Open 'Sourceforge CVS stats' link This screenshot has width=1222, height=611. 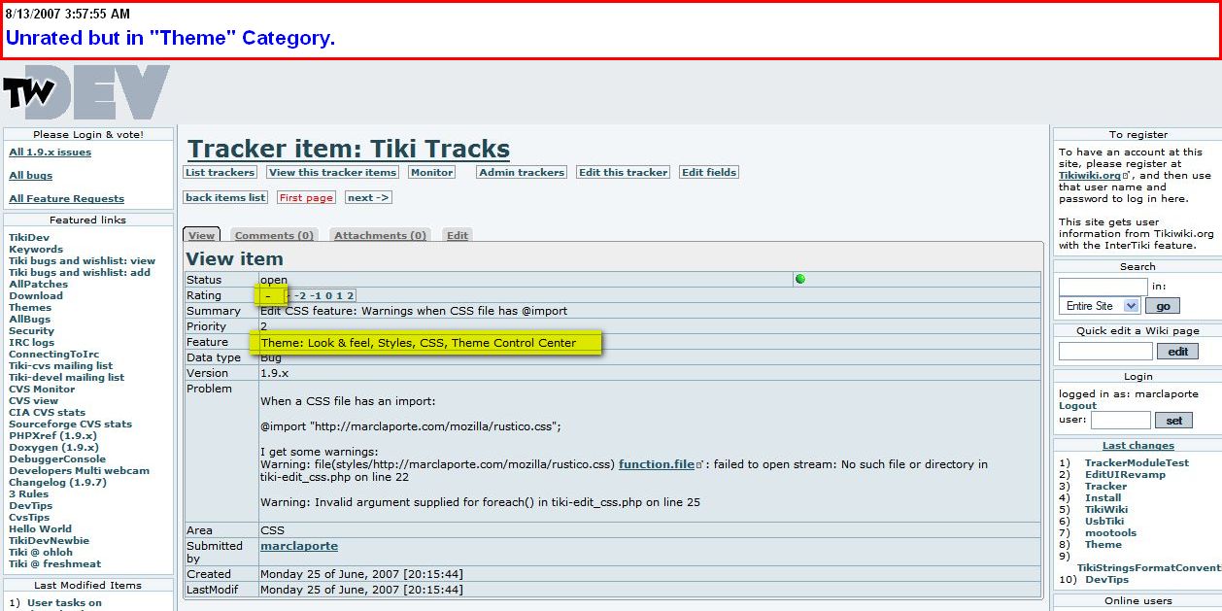tap(71, 424)
